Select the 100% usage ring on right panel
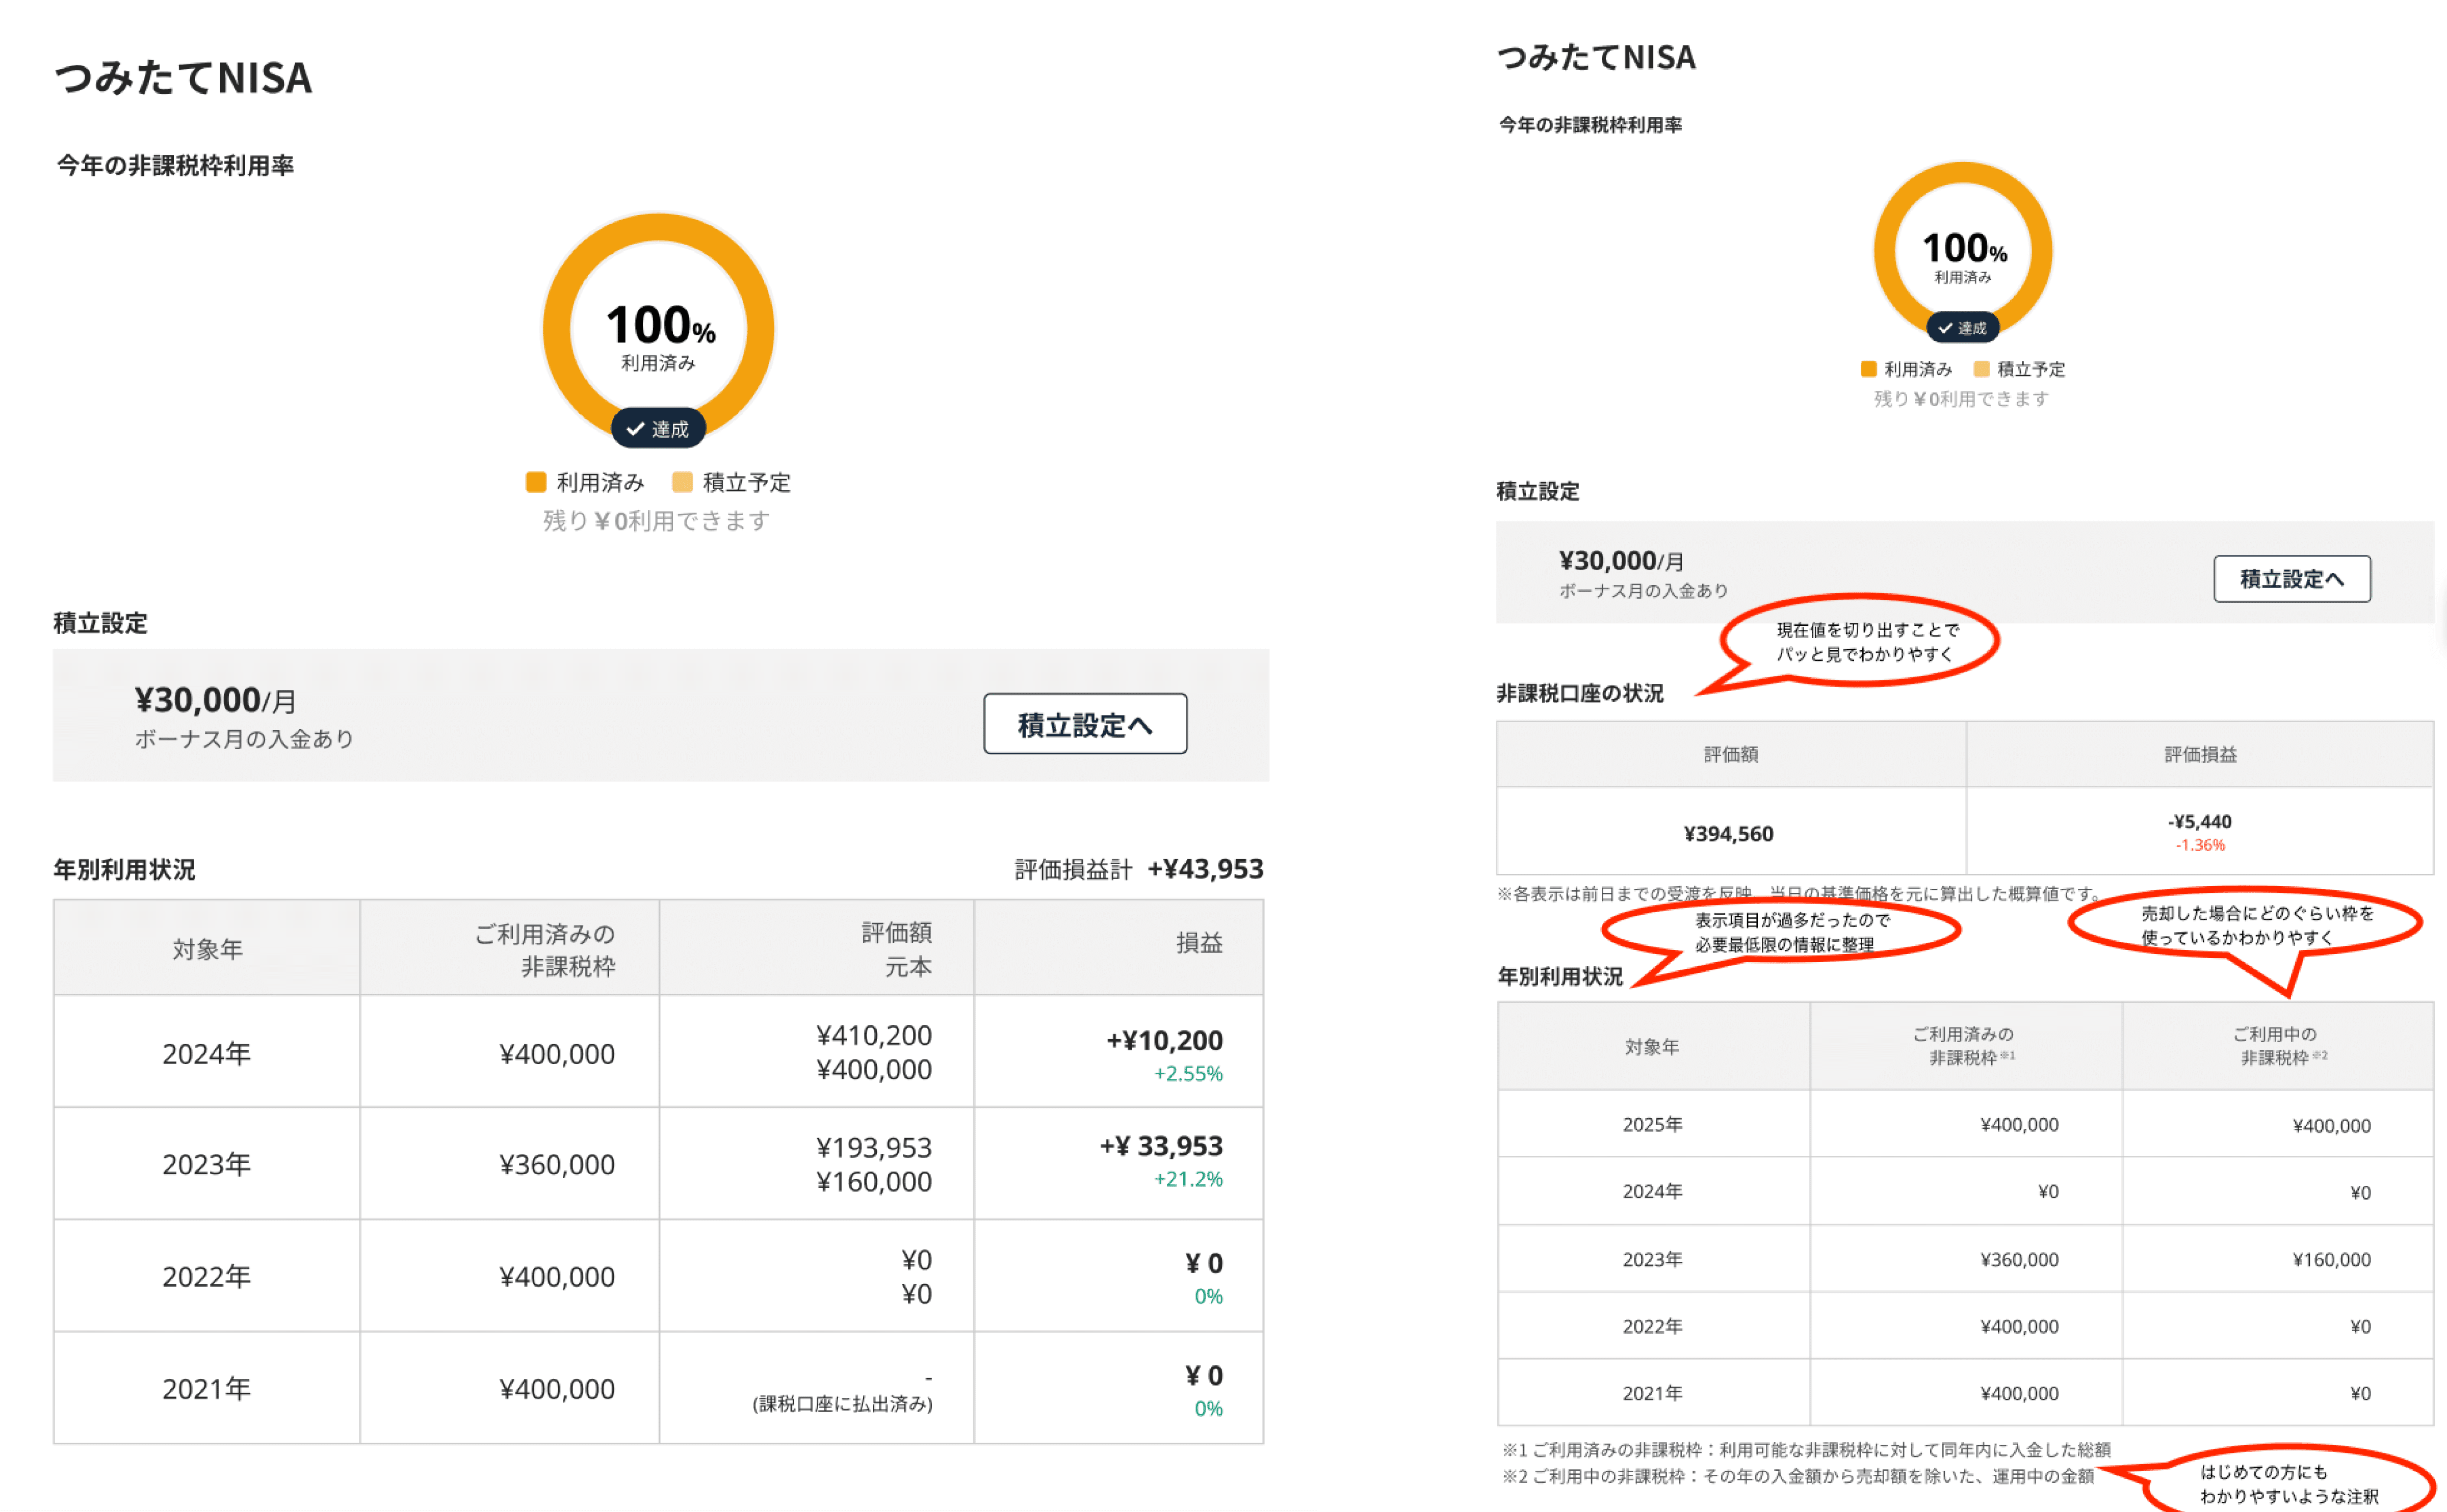Viewport: 2447px width, 1512px height. pyautogui.click(x=1963, y=251)
